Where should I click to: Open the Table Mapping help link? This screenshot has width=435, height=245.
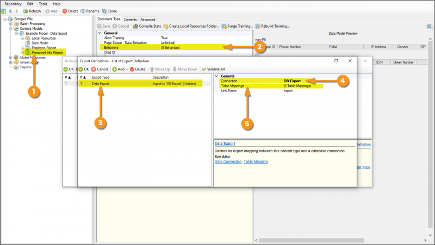(256, 162)
